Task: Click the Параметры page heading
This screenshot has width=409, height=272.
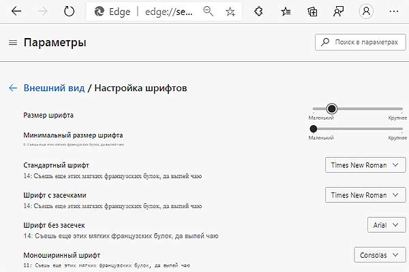Action: click(55, 43)
